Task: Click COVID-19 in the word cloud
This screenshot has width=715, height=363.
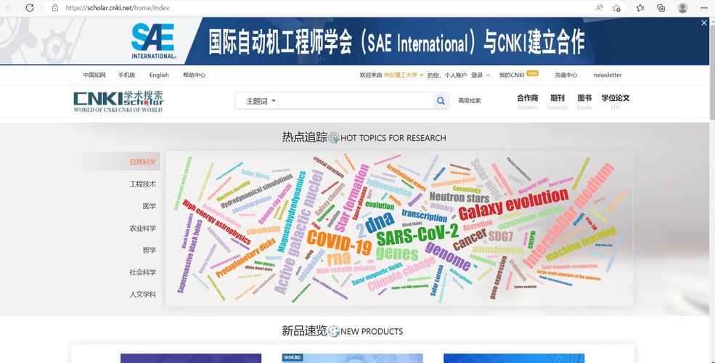Action: (339, 242)
